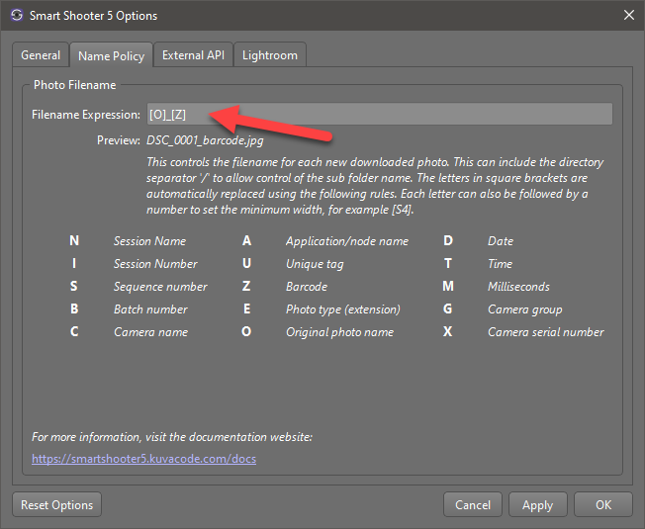Click the Smart Shooter app icon in title bar

coord(17,16)
